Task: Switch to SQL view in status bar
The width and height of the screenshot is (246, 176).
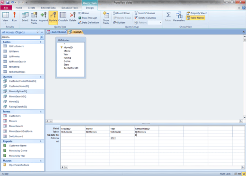Action: (x=239, y=174)
